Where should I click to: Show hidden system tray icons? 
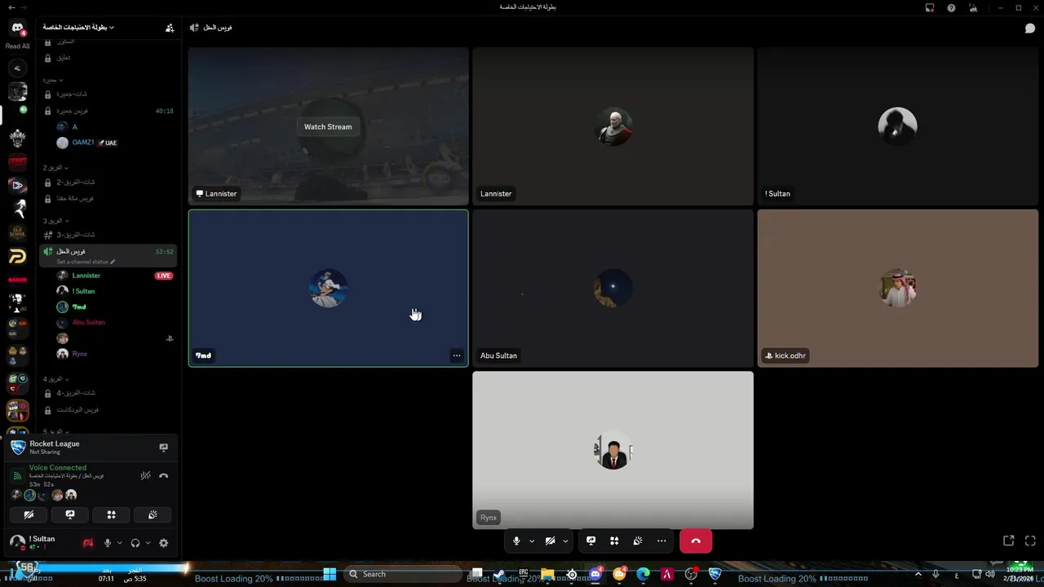point(918,575)
